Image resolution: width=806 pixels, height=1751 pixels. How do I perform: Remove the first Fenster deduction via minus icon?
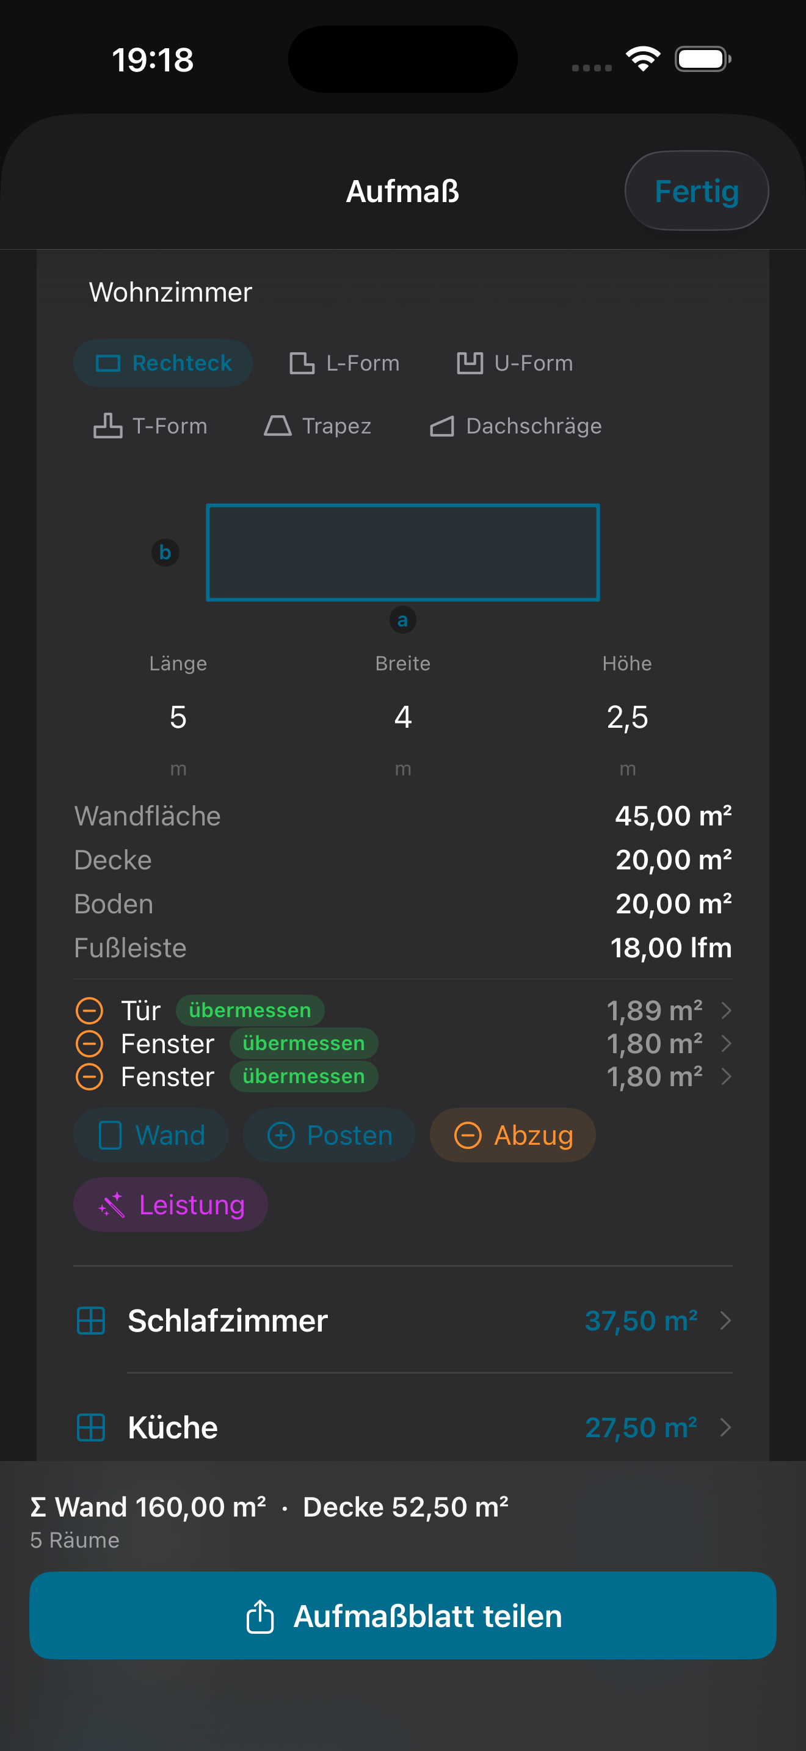pos(89,1043)
